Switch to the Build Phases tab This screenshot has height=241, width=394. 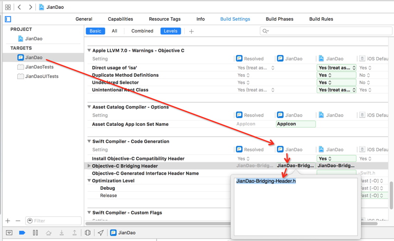point(279,19)
